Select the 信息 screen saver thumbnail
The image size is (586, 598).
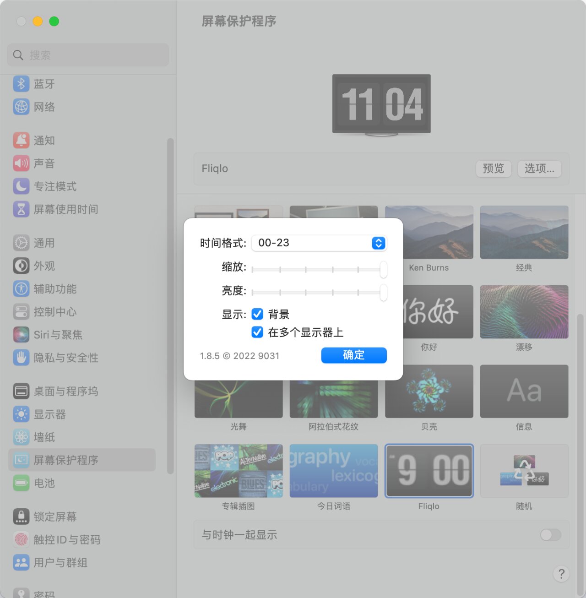[x=524, y=391]
